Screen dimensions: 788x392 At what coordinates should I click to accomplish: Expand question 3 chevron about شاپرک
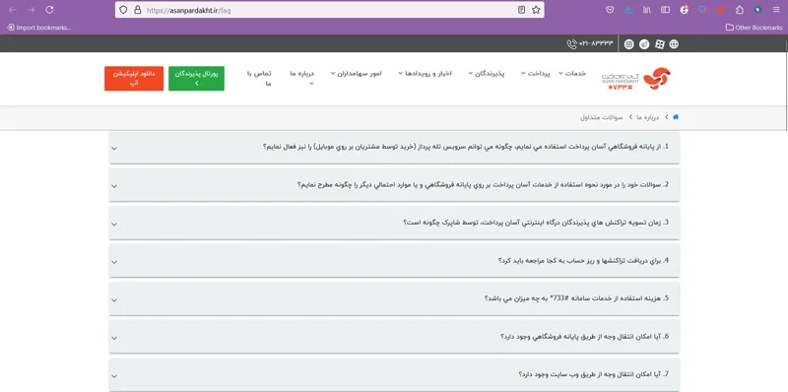pyautogui.click(x=114, y=225)
